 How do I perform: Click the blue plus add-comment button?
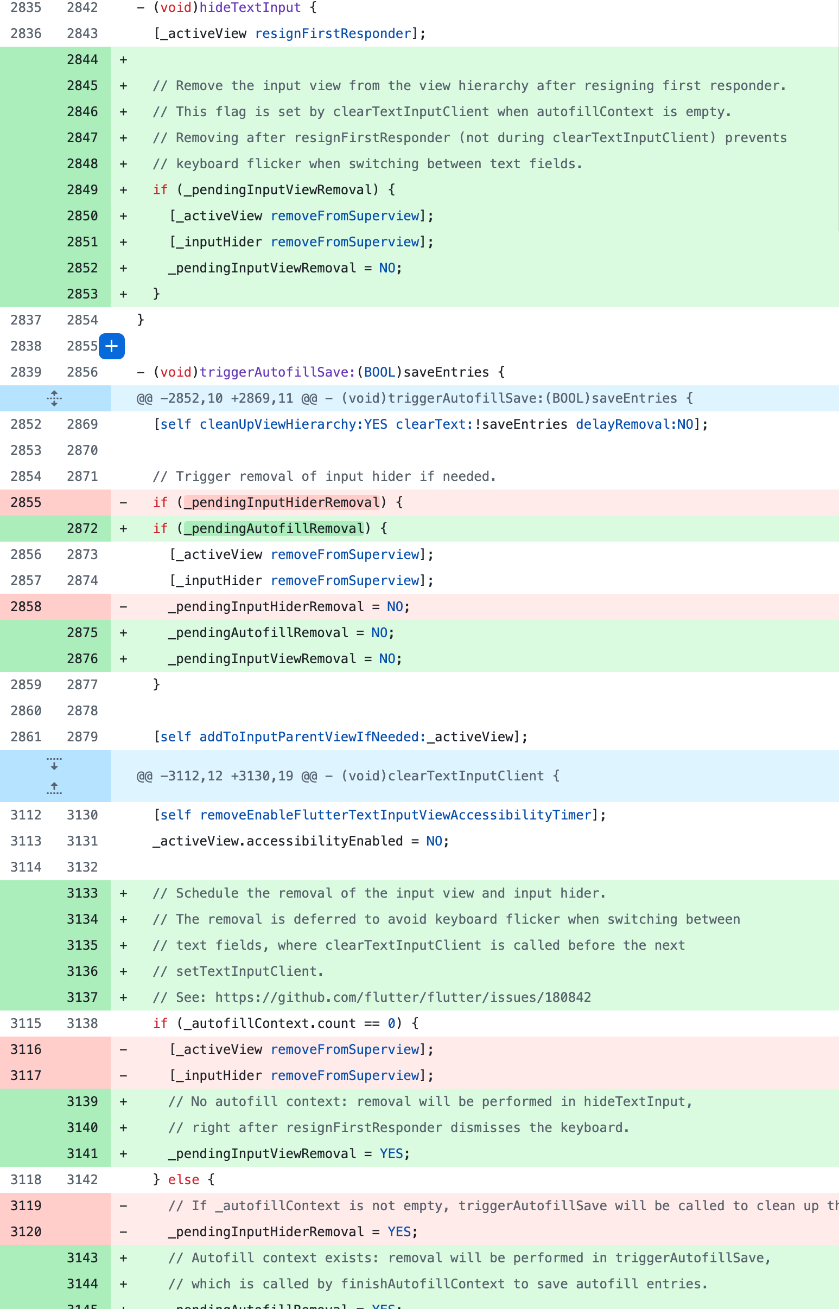pos(111,346)
